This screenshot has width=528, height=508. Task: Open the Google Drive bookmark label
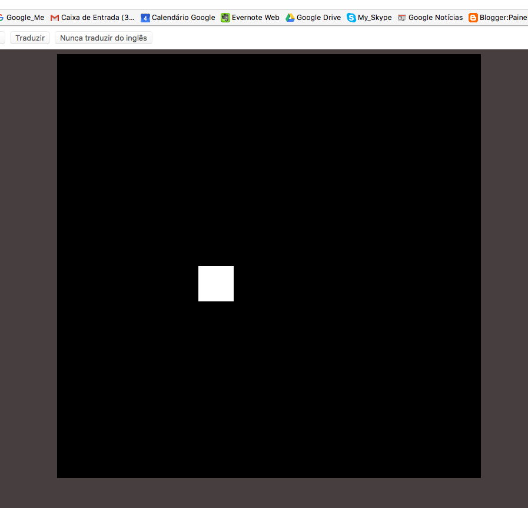(x=318, y=18)
